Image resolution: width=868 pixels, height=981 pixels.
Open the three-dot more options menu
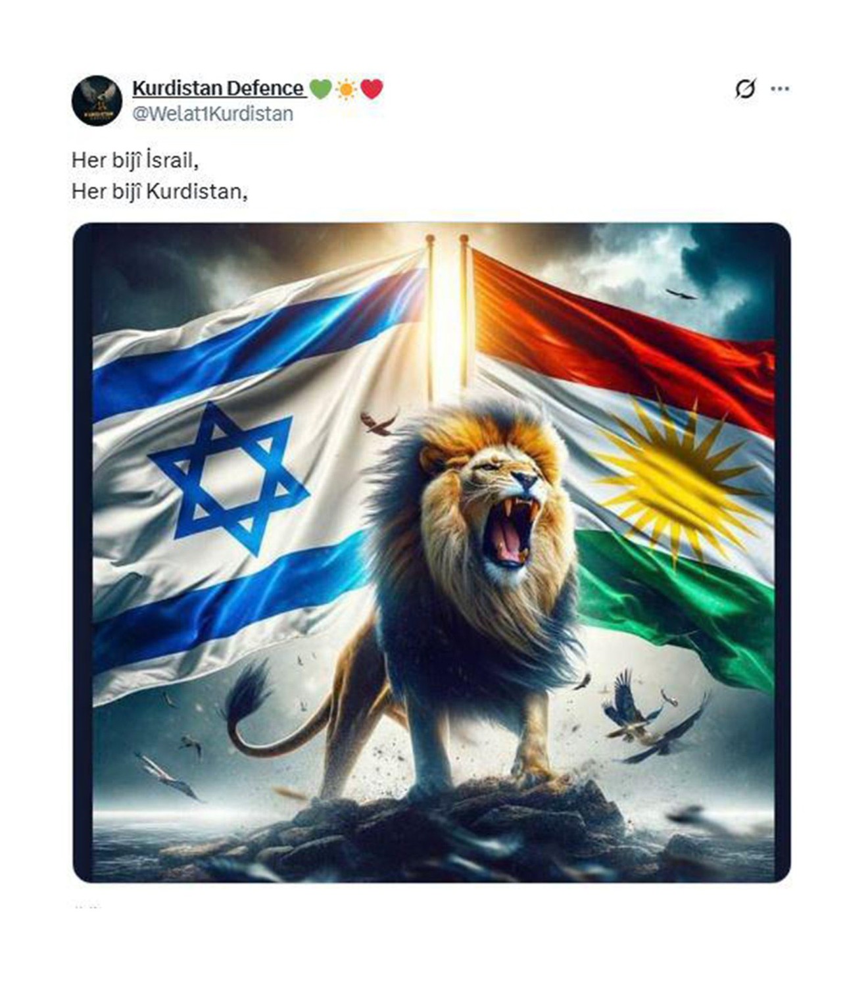point(780,89)
